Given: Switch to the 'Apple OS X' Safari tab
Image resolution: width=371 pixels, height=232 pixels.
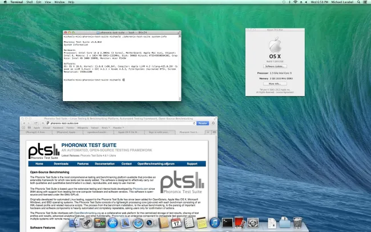Looking at the screenshot, I should (x=129, y=132).
